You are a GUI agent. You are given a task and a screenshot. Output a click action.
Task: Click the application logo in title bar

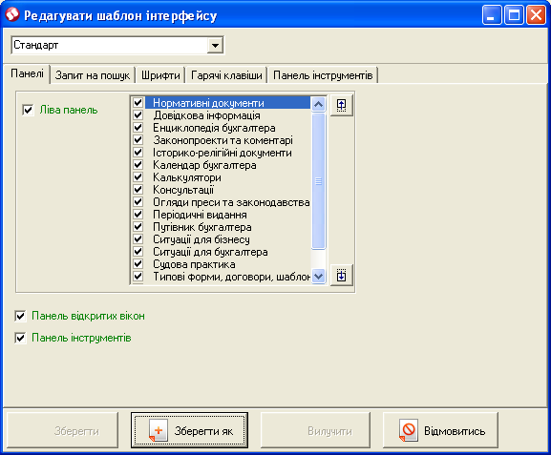click(x=12, y=14)
